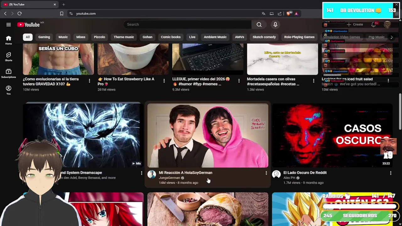Select the Gaming filter chip
The image size is (402, 226).
click(x=44, y=37)
